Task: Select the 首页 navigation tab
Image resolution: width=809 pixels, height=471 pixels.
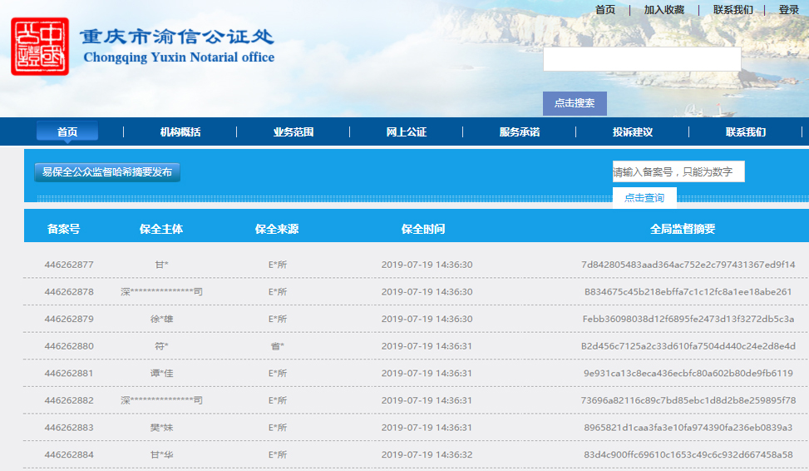Action: coord(67,131)
